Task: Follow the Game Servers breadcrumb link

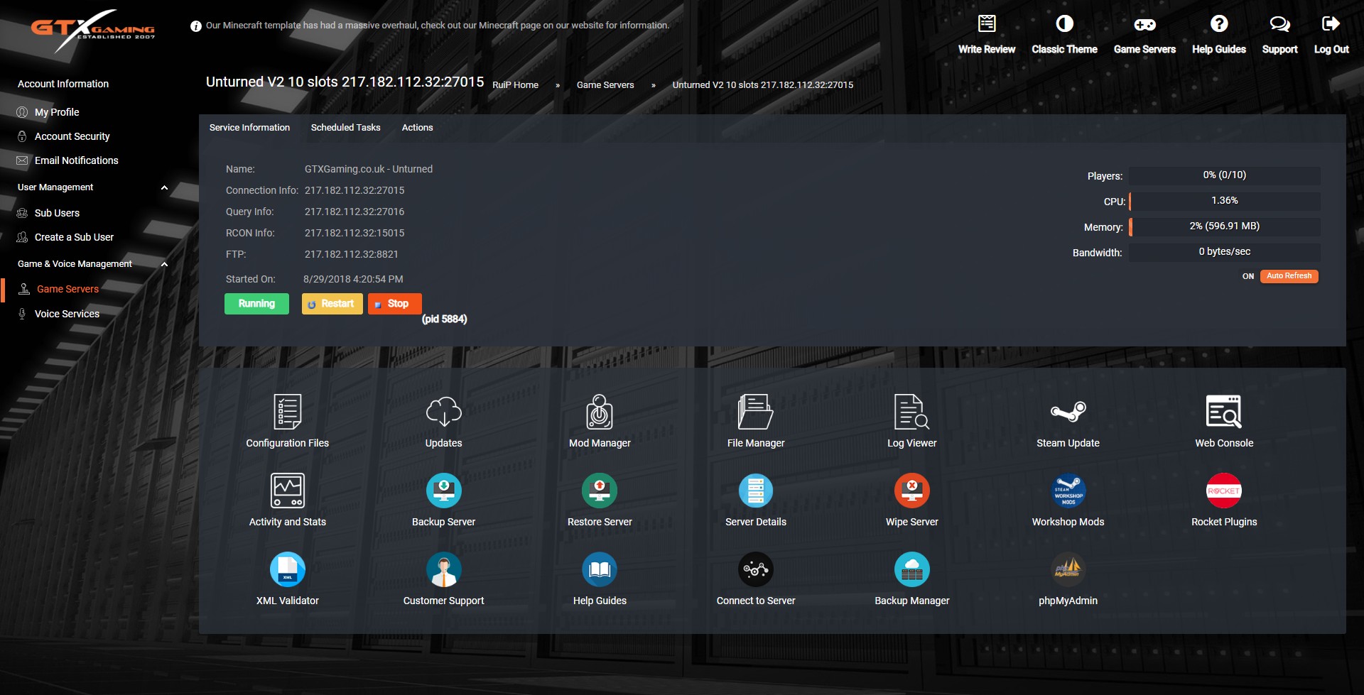Action: click(605, 85)
